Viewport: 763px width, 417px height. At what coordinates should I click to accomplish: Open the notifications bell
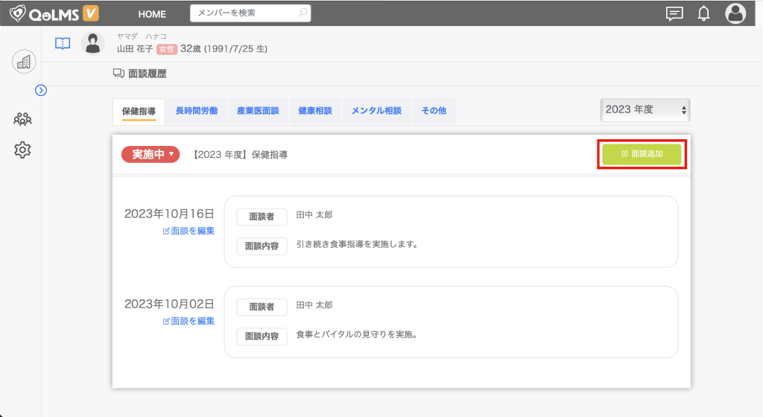click(x=703, y=13)
